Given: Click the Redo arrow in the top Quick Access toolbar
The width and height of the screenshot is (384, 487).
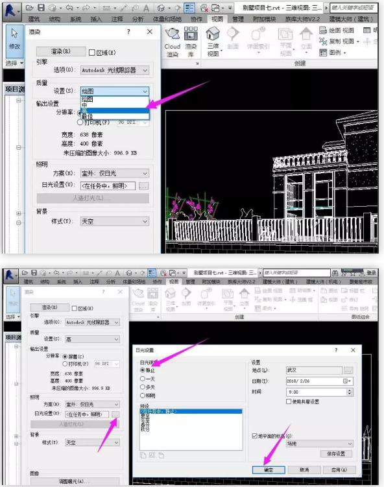Looking at the screenshot, I should click(x=86, y=8).
